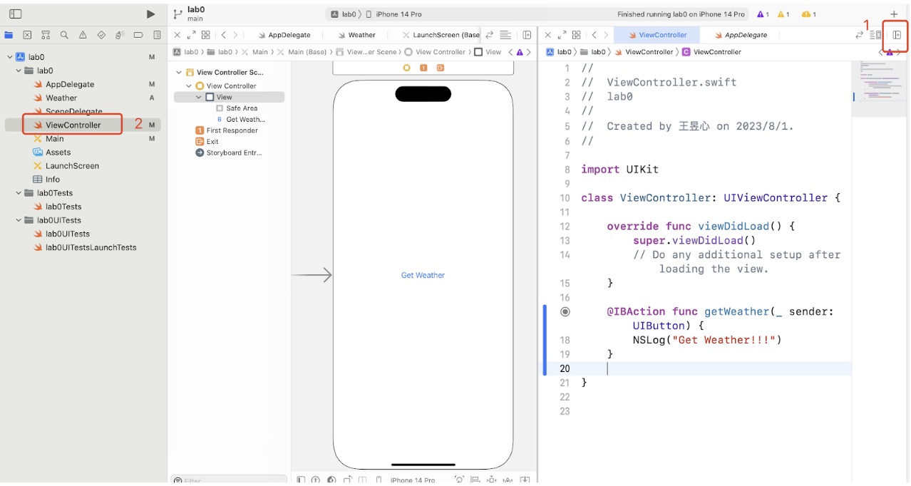
Task: Open the Issue navigator warning icon
Action: point(83,35)
